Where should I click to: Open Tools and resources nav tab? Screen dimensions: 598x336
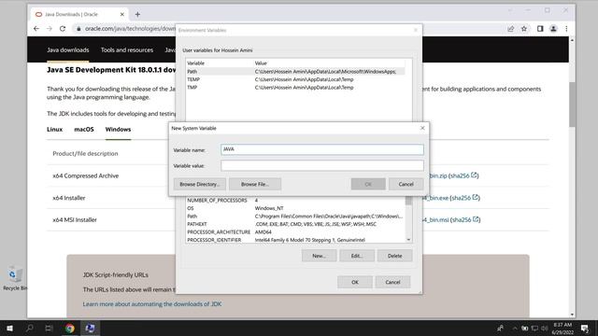point(127,49)
